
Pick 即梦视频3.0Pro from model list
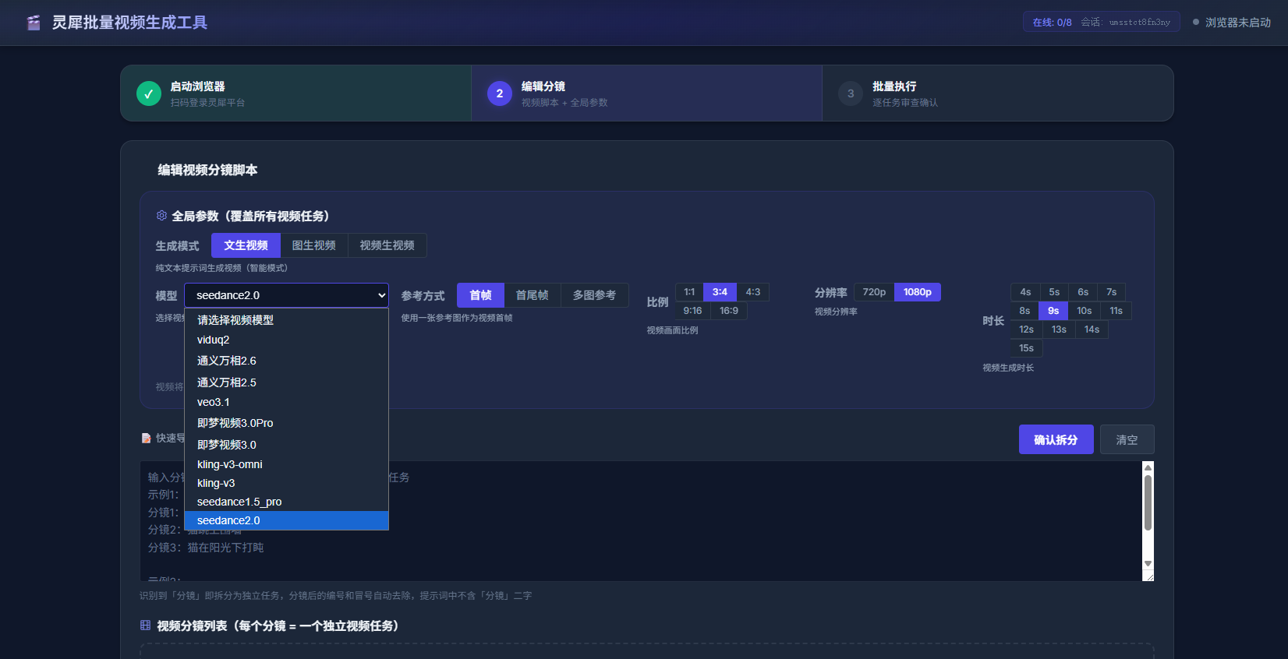[x=286, y=423]
